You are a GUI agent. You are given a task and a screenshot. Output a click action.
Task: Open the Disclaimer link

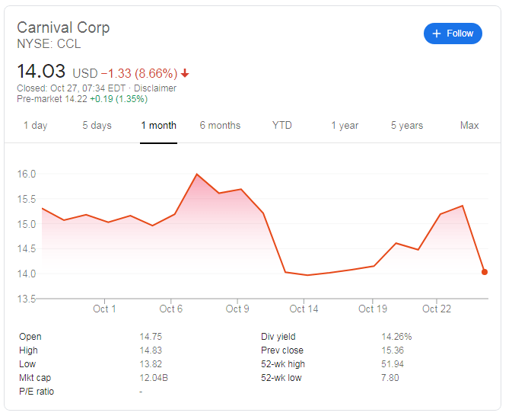[154, 88]
